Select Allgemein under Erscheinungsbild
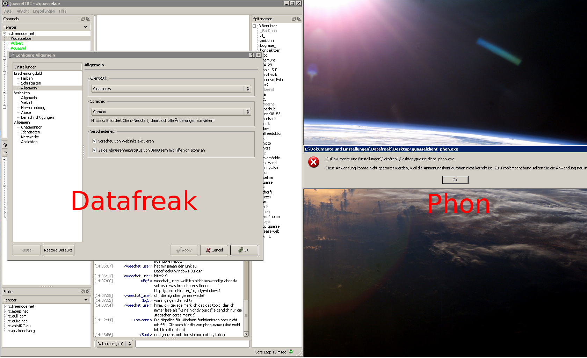The image size is (587, 358). (x=29, y=88)
